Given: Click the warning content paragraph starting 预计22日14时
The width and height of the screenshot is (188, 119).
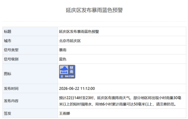Looking at the screenshot, I should coord(120,101).
